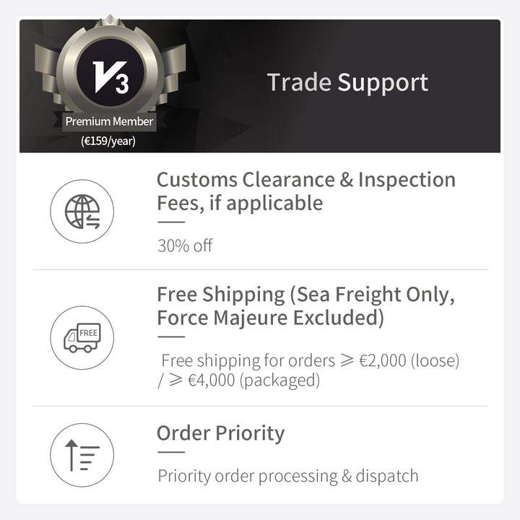
Task: Click the €159/year price text
Action: coord(108,141)
